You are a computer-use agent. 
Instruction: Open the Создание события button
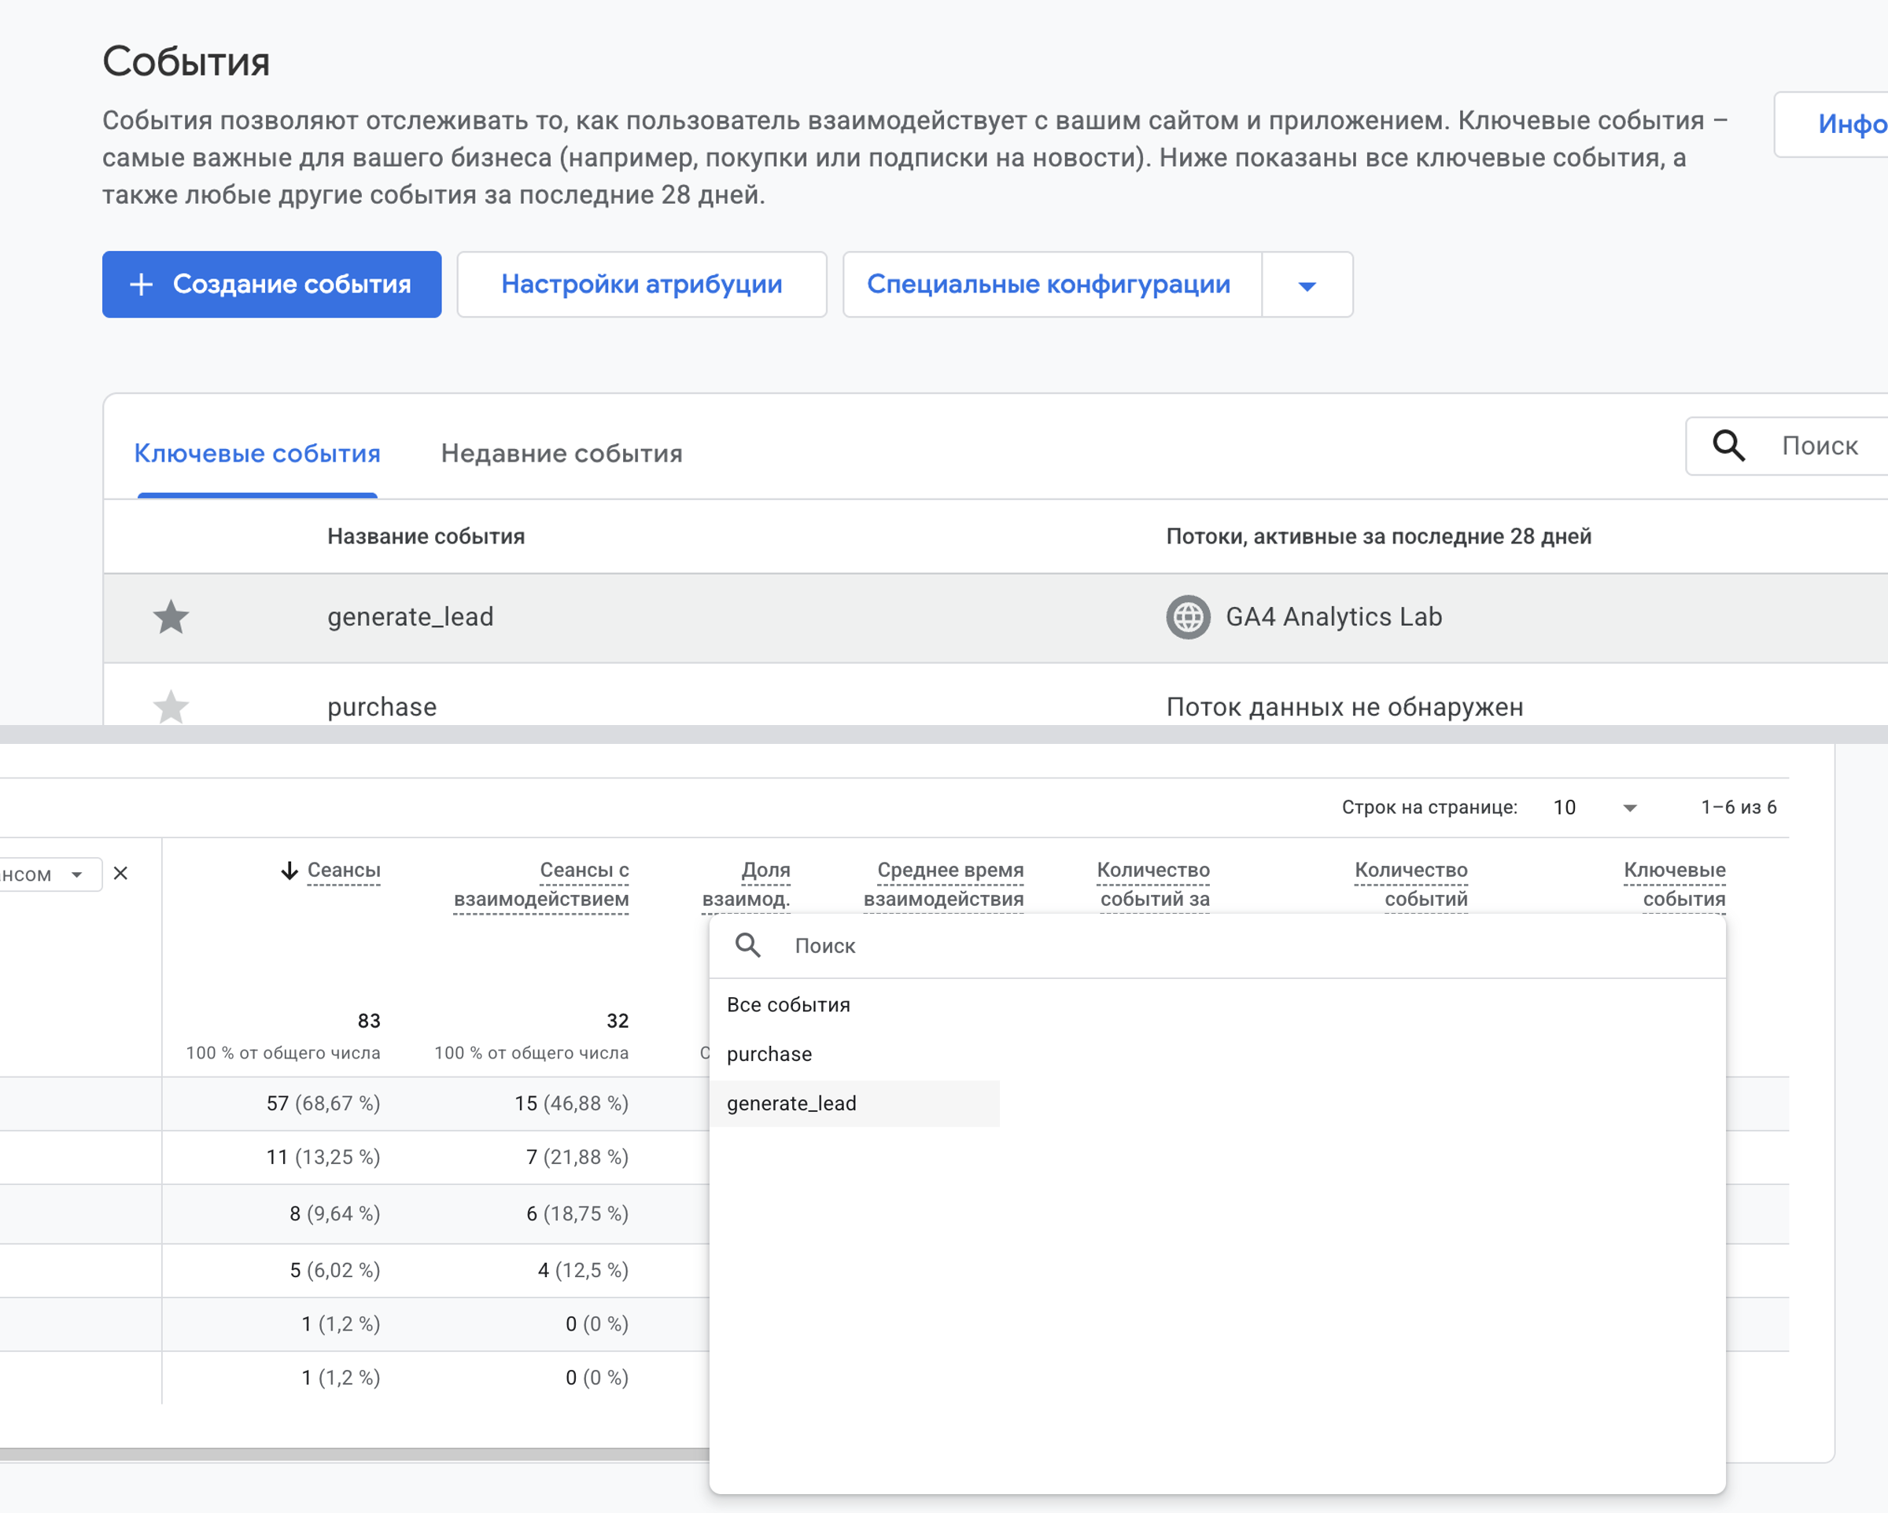pos(271,285)
